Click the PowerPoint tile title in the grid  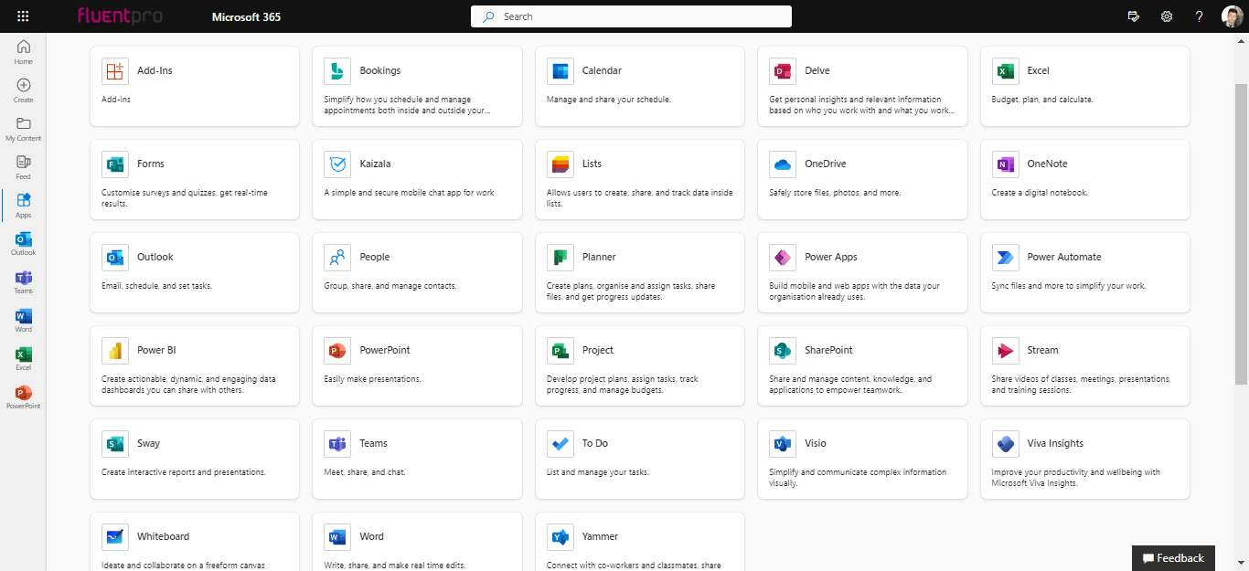pos(385,351)
